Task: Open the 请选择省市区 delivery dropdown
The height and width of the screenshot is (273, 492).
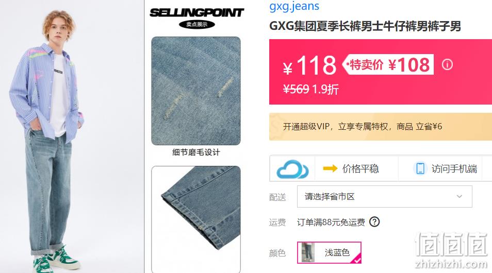Action: [384, 197]
